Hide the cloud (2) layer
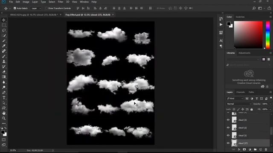This screenshot has height=153, width=273. pyautogui.click(x=228, y=127)
